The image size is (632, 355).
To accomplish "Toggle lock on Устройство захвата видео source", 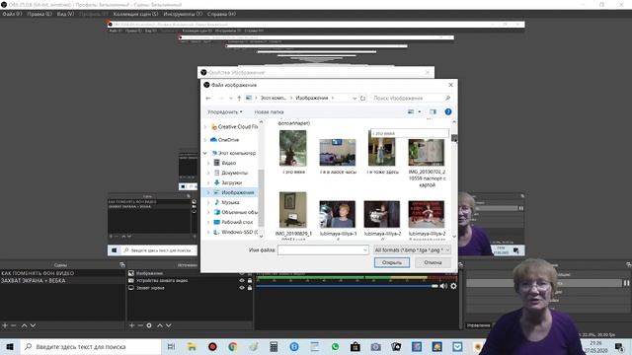I will tap(250, 280).
